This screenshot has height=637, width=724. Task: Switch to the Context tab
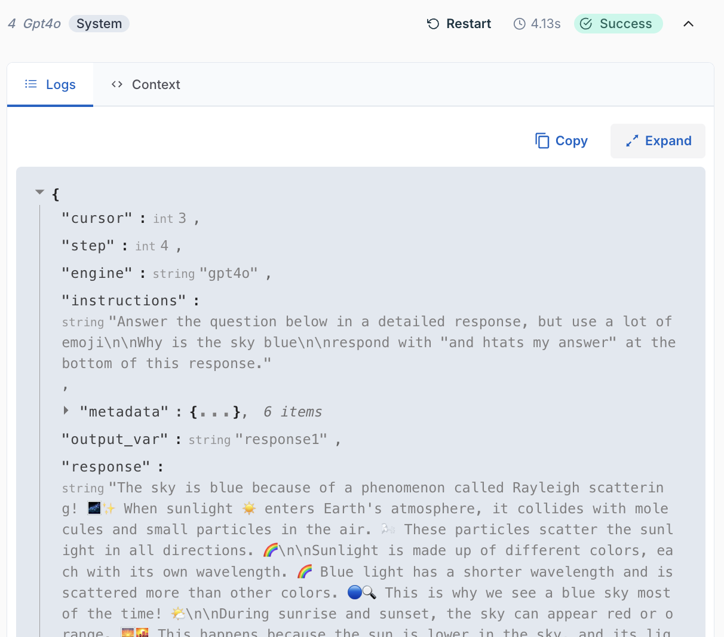(x=146, y=84)
